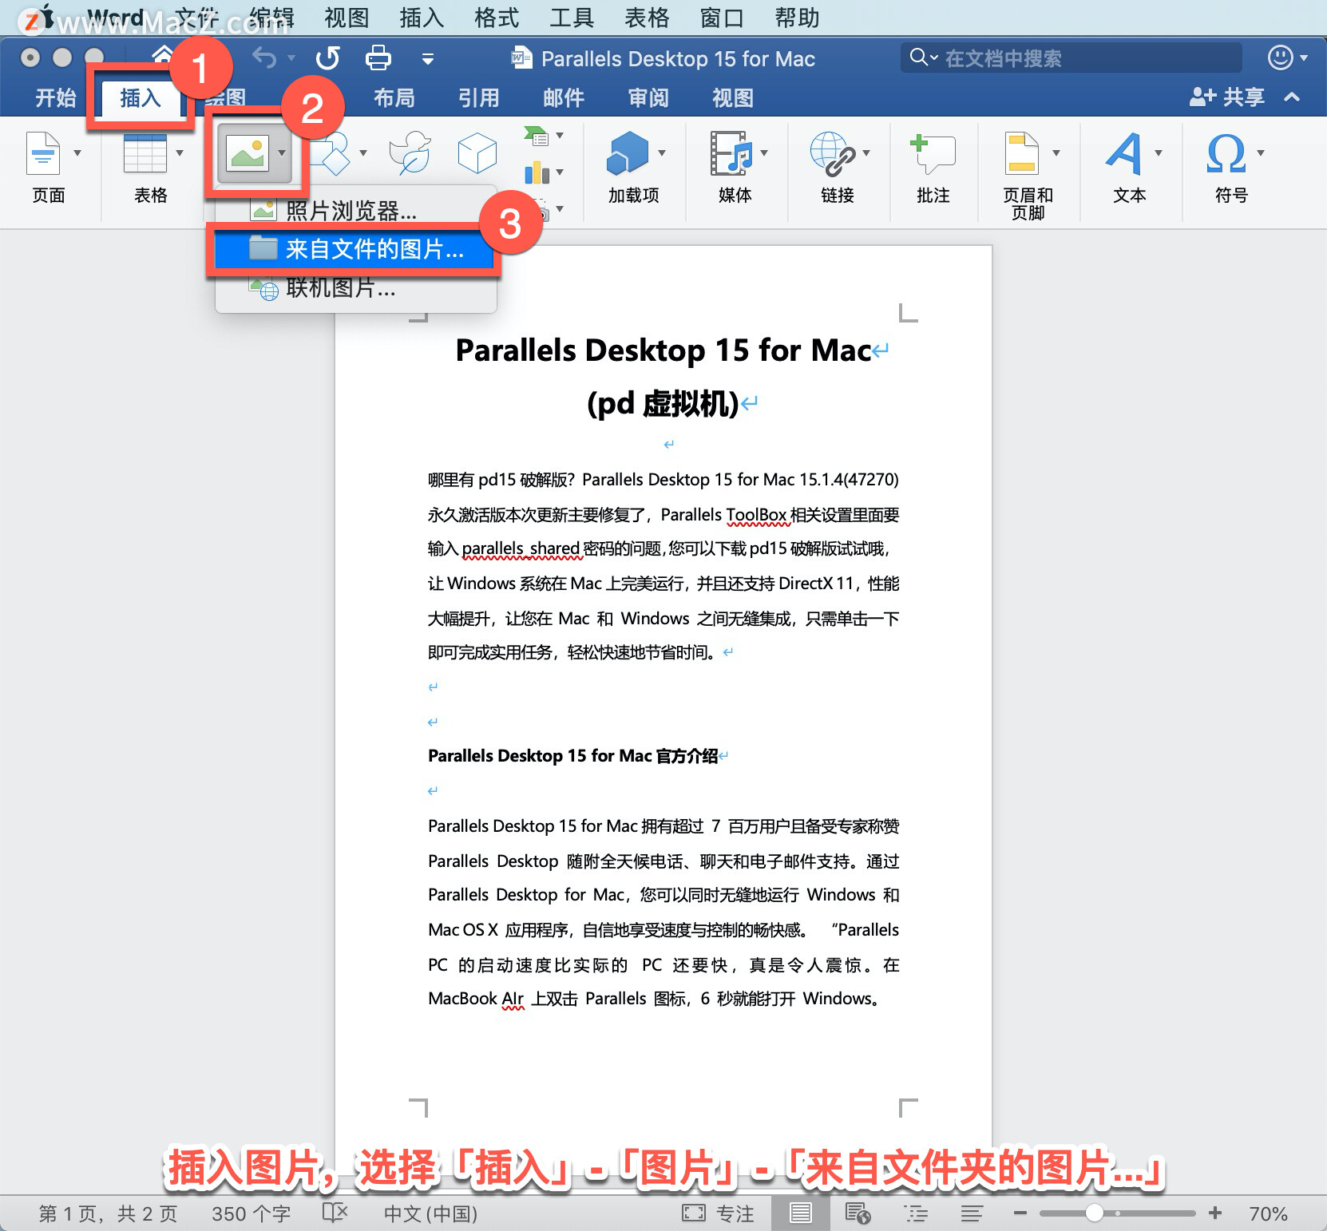This screenshot has width=1327, height=1231.
Task: Open Customize Quick Access Toolbar dropdown
Action: (428, 58)
